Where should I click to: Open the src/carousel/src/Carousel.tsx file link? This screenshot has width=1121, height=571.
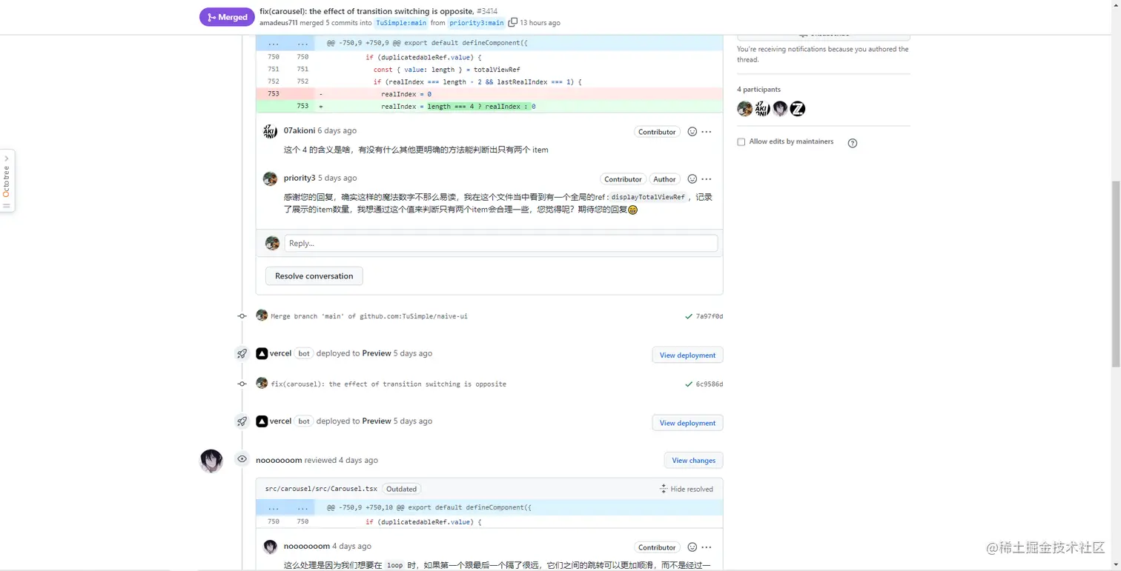click(321, 489)
